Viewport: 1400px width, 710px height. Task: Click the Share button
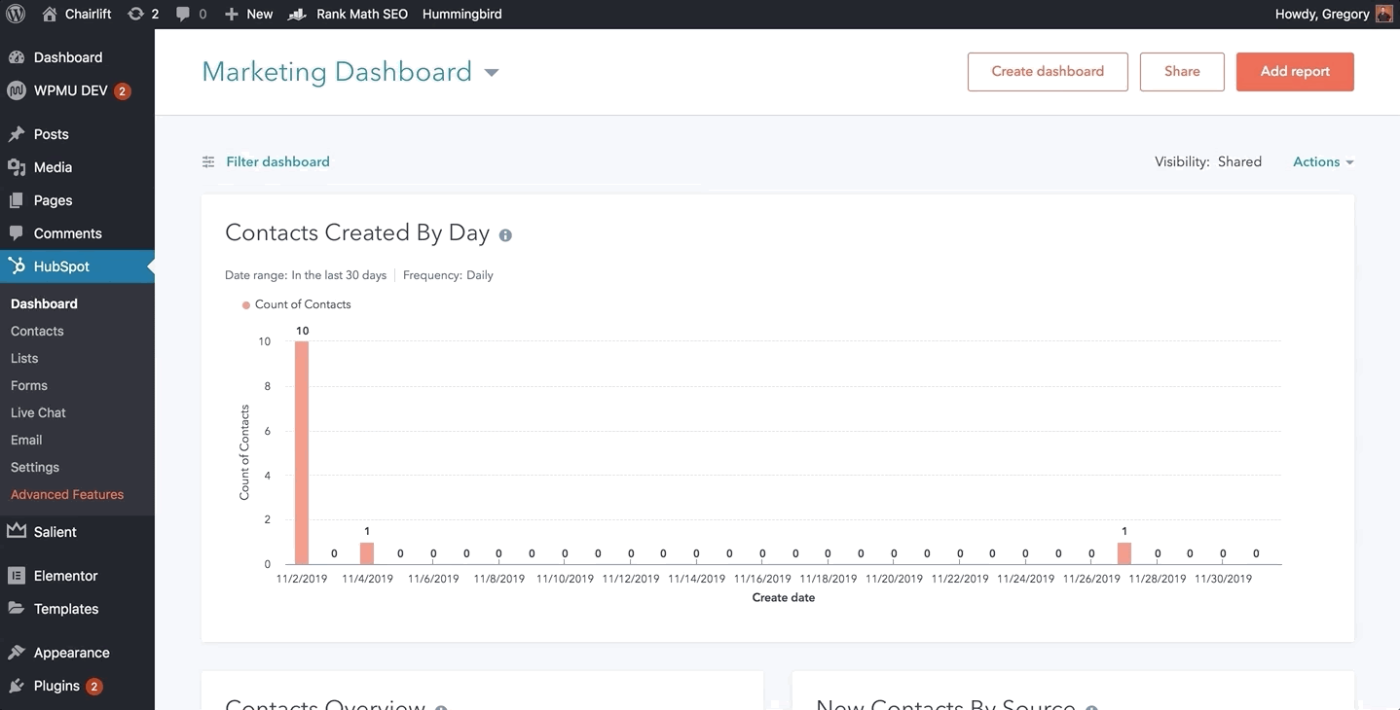tap(1182, 72)
